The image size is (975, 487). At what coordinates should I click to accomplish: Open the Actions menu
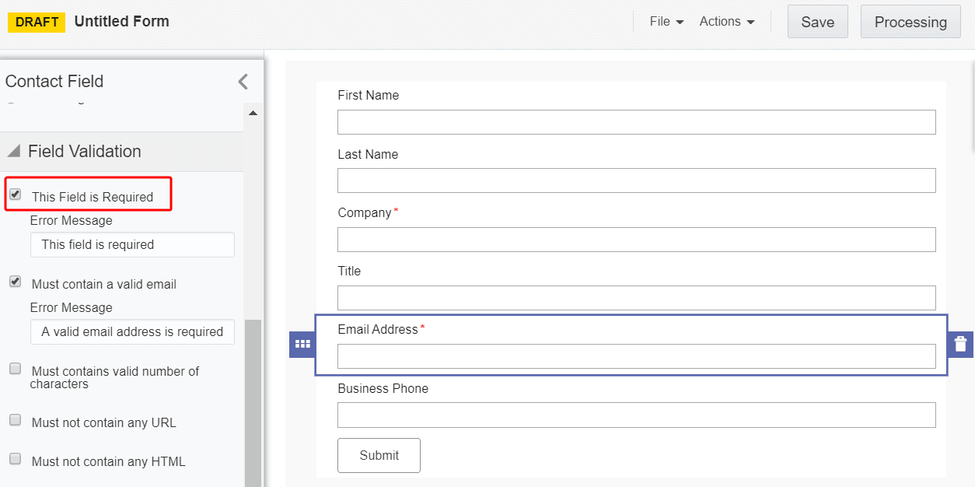[727, 22]
